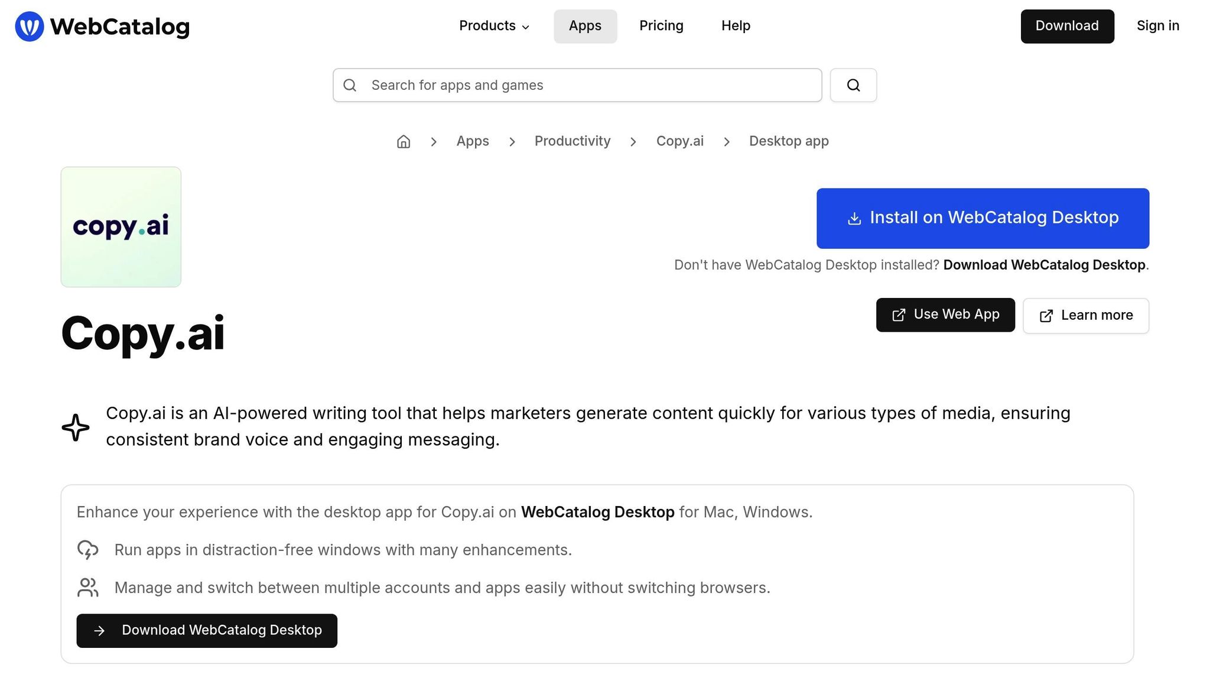Open the Apps navigation tab

(x=585, y=26)
